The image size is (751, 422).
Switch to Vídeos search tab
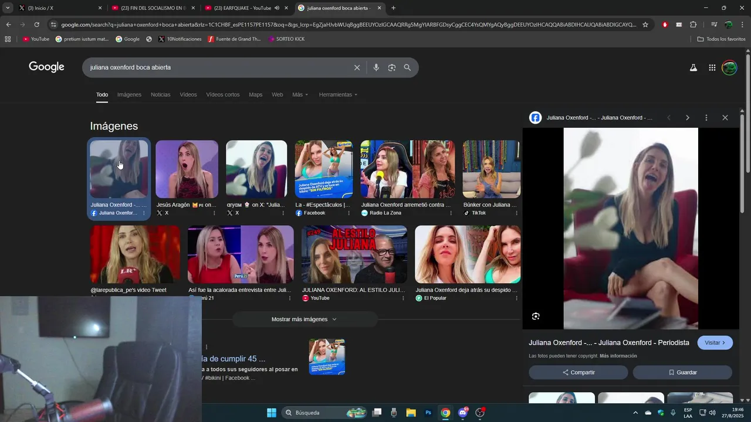(x=188, y=94)
